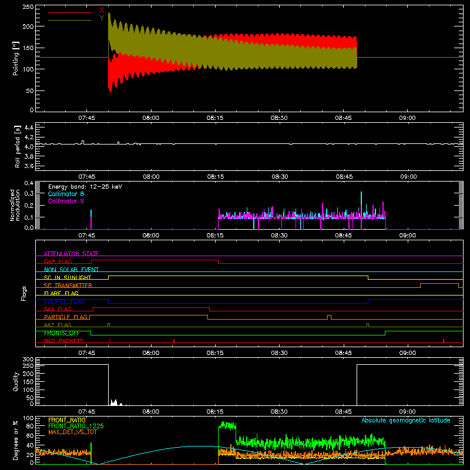Click the 300 tick on Quality axis

point(28,360)
